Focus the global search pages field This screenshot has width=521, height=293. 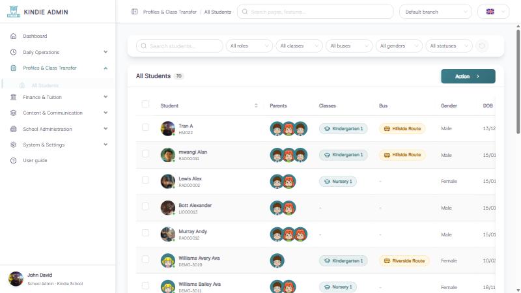[315, 12]
